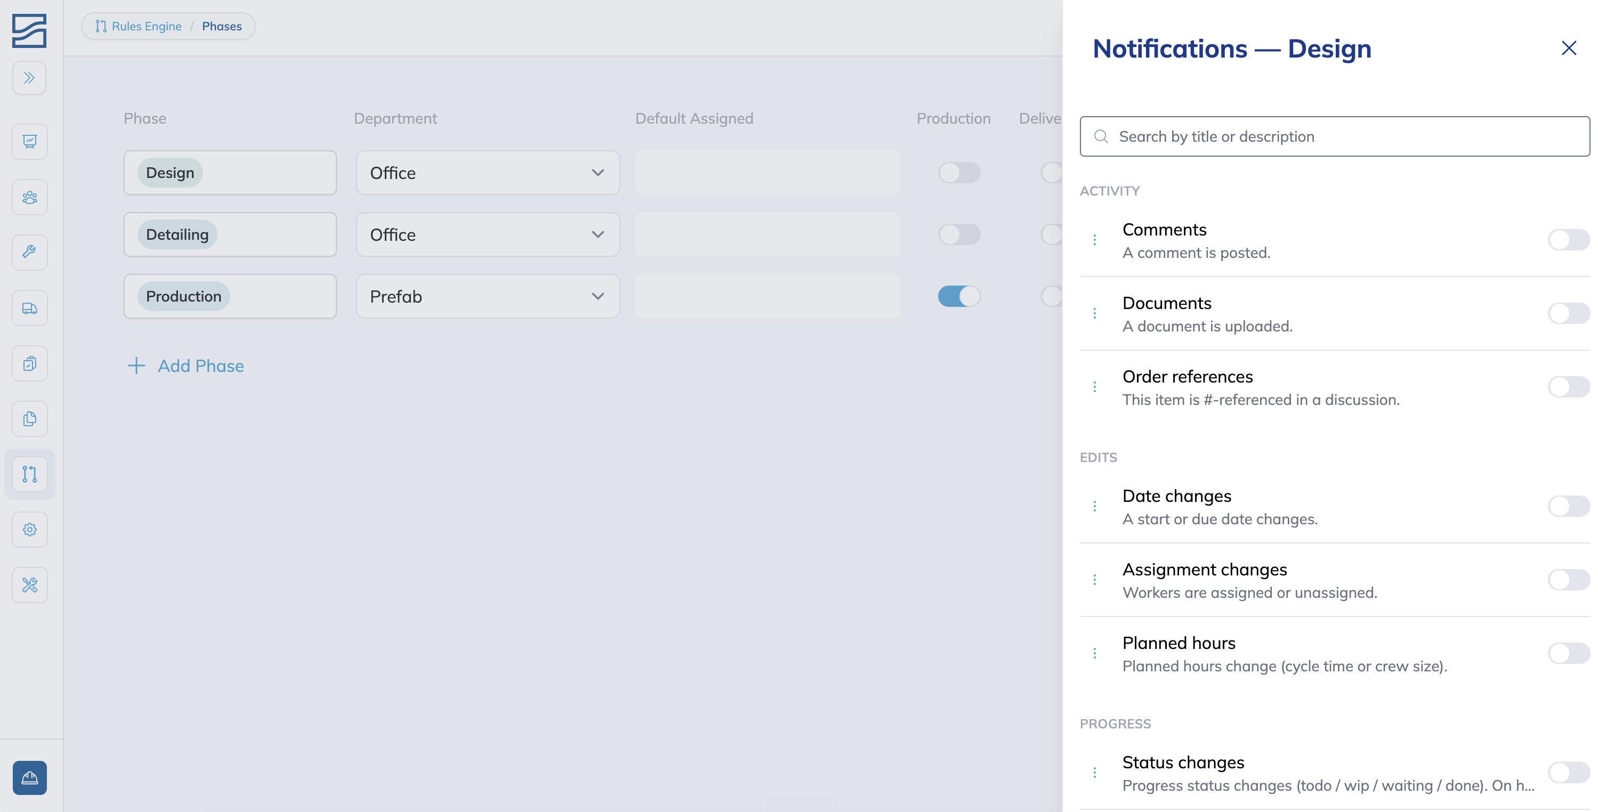This screenshot has width=1598, height=812.
Task: Focus the Search by title or description field
Action: [1334, 136]
